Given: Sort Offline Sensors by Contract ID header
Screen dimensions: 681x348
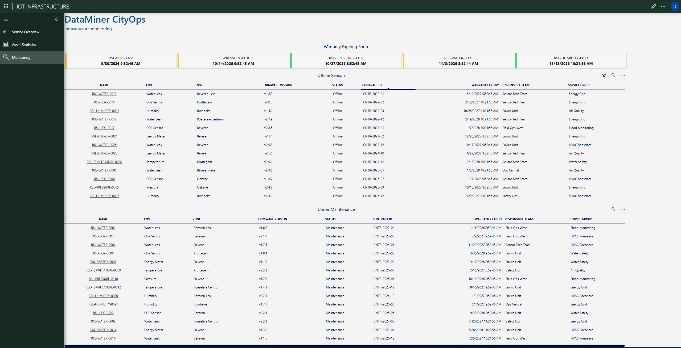Looking at the screenshot, I should 372,85.
